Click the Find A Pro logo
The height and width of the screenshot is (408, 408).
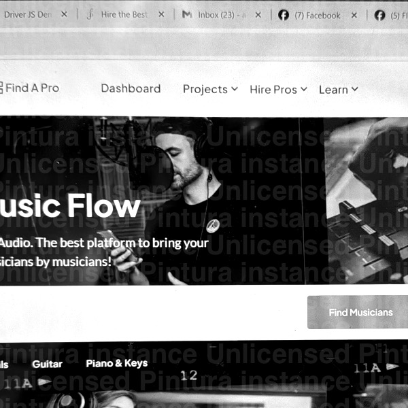[29, 88]
